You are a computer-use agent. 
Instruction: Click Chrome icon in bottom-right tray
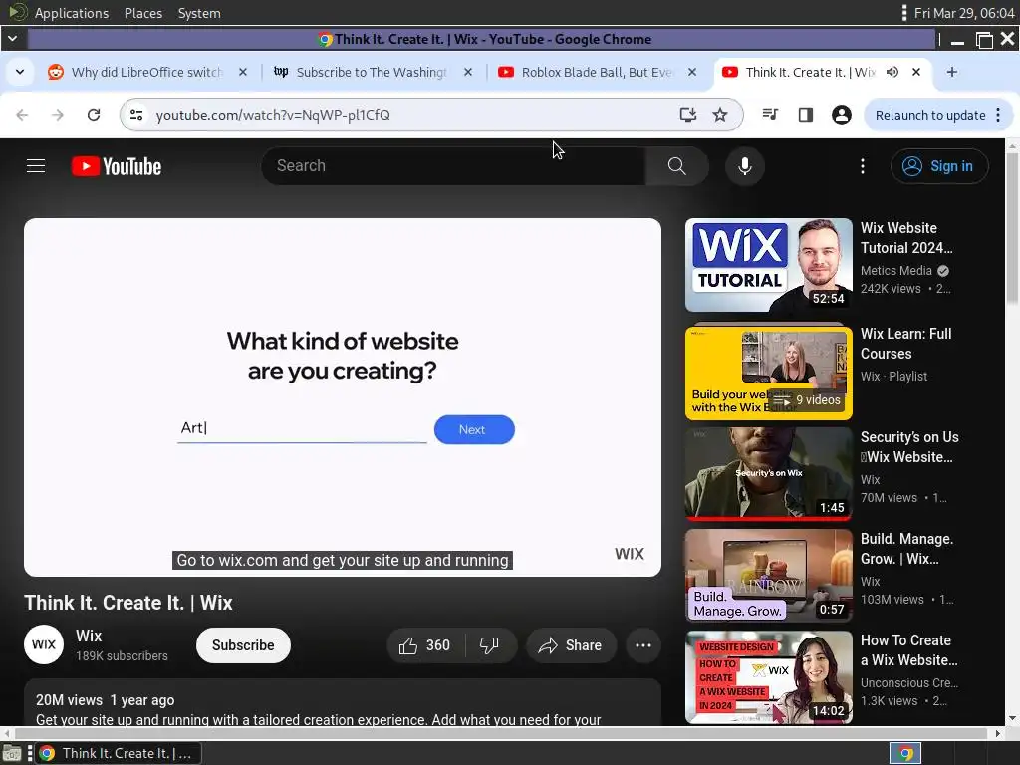point(905,753)
